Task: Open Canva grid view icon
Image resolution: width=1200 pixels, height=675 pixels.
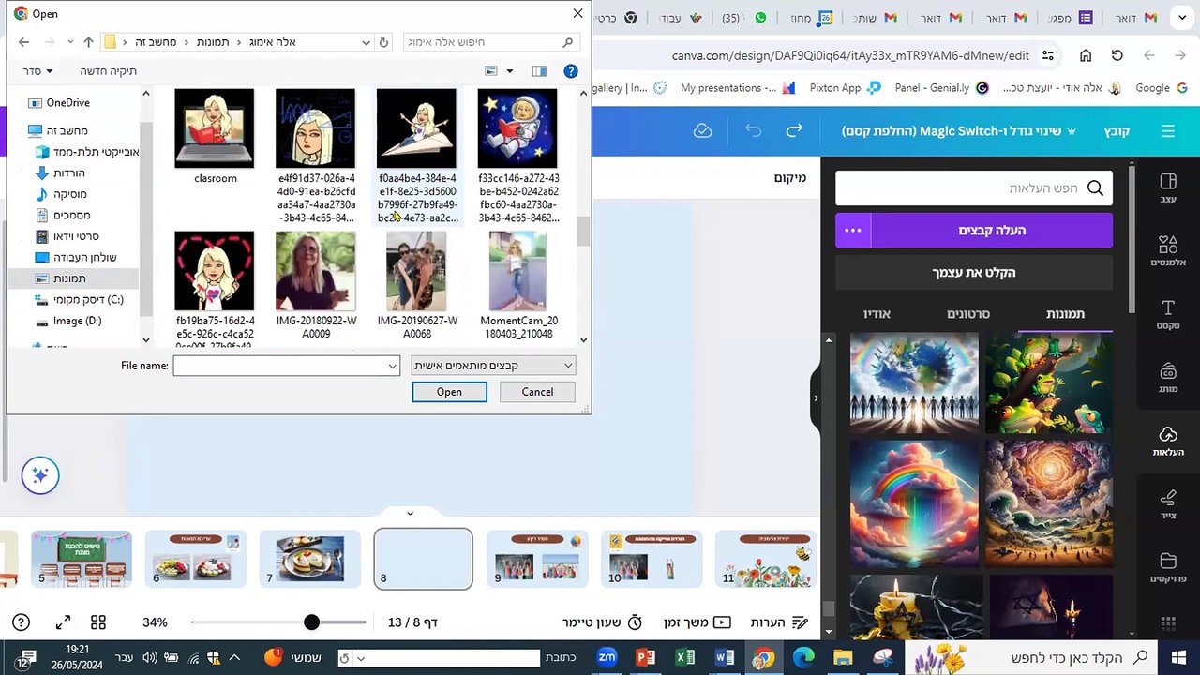Action: (98, 622)
